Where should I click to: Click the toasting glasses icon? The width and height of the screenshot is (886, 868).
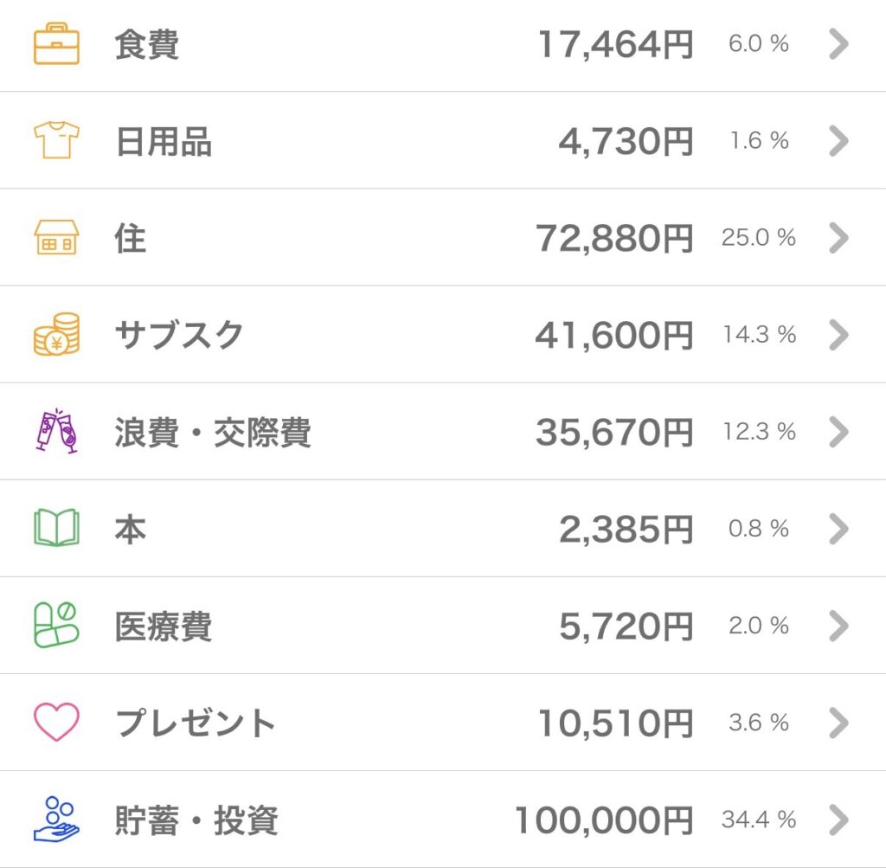(56, 431)
